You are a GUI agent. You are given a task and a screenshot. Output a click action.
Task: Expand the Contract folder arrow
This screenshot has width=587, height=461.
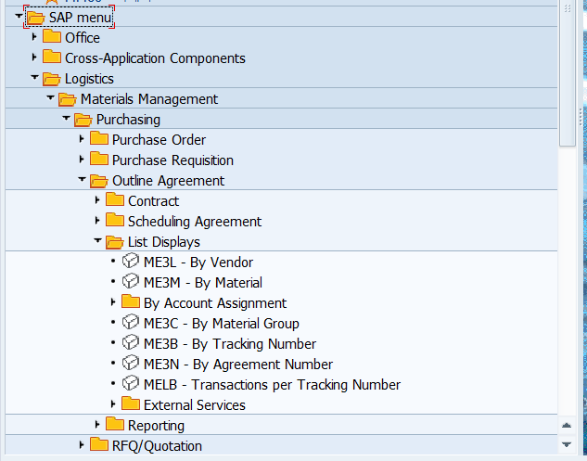pos(97,200)
